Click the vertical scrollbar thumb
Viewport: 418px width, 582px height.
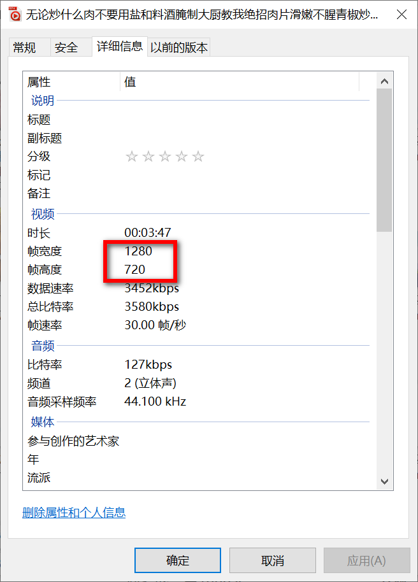(384, 160)
